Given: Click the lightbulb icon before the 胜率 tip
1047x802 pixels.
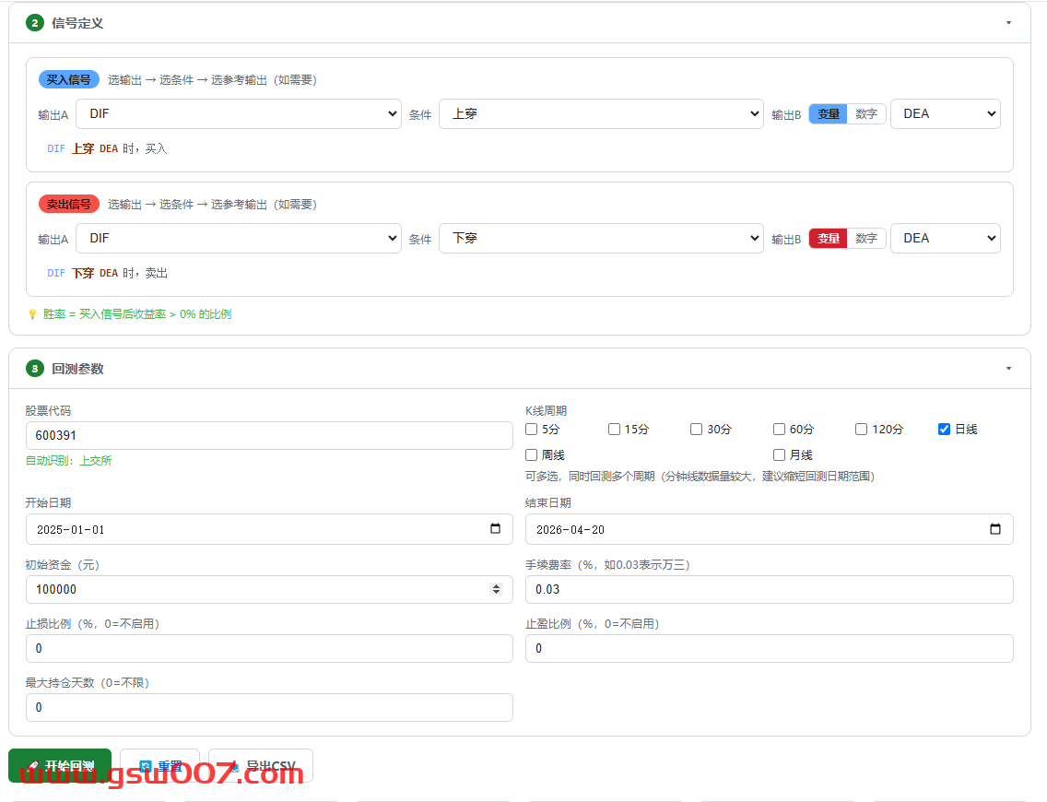Looking at the screenshot, I should [x=33, y=314].
